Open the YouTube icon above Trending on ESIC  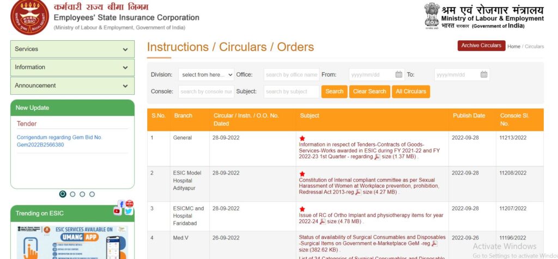(117, 211)
